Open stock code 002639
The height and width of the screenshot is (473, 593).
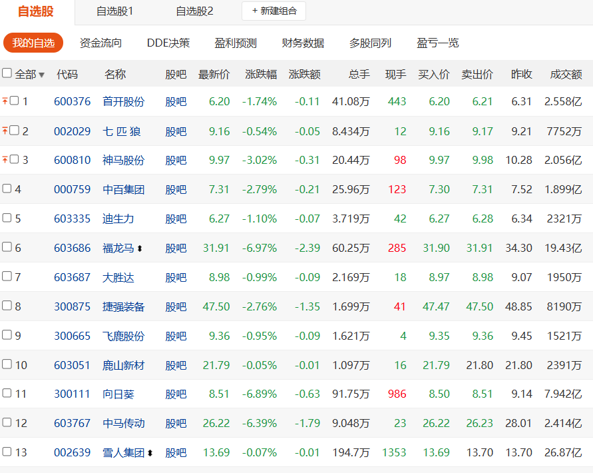click(73, 452)
